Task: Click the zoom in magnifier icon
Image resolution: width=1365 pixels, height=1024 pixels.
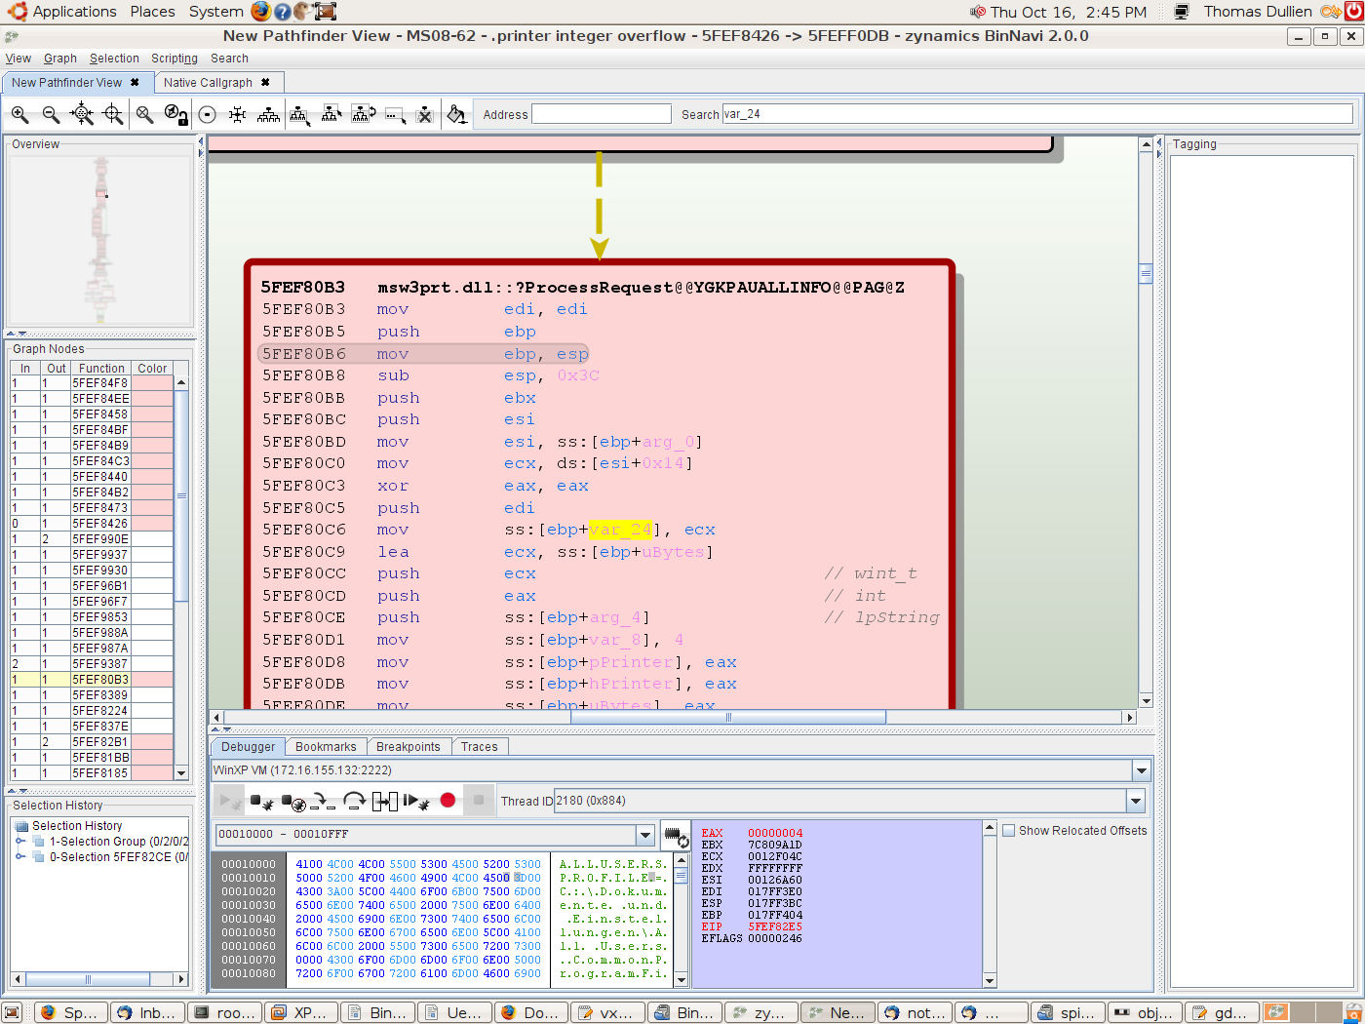Action: (19, 115)
